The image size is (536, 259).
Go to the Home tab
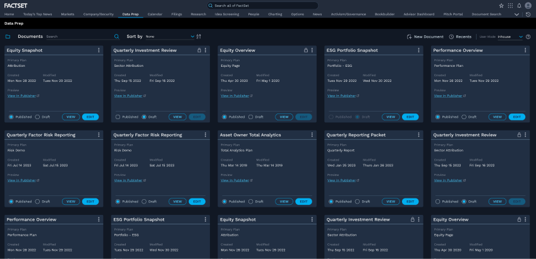point(9,14)
